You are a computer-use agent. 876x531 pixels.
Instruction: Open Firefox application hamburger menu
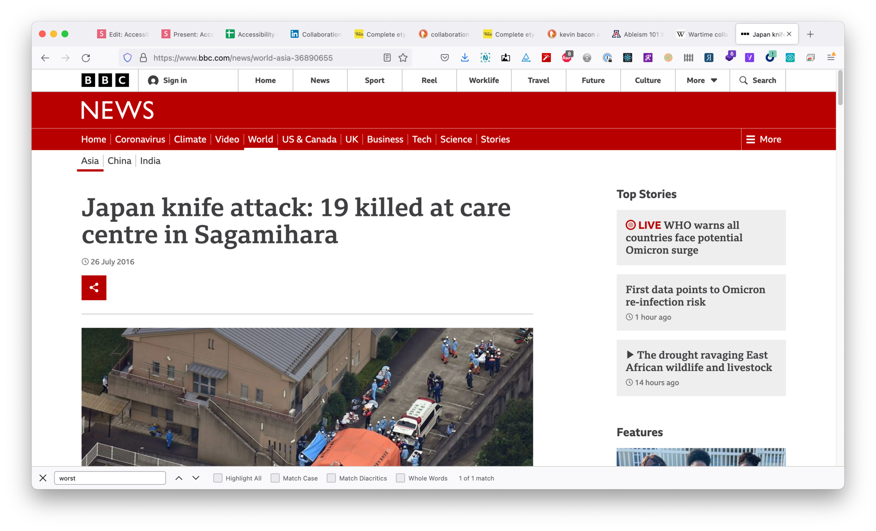[x=831, y=58]
